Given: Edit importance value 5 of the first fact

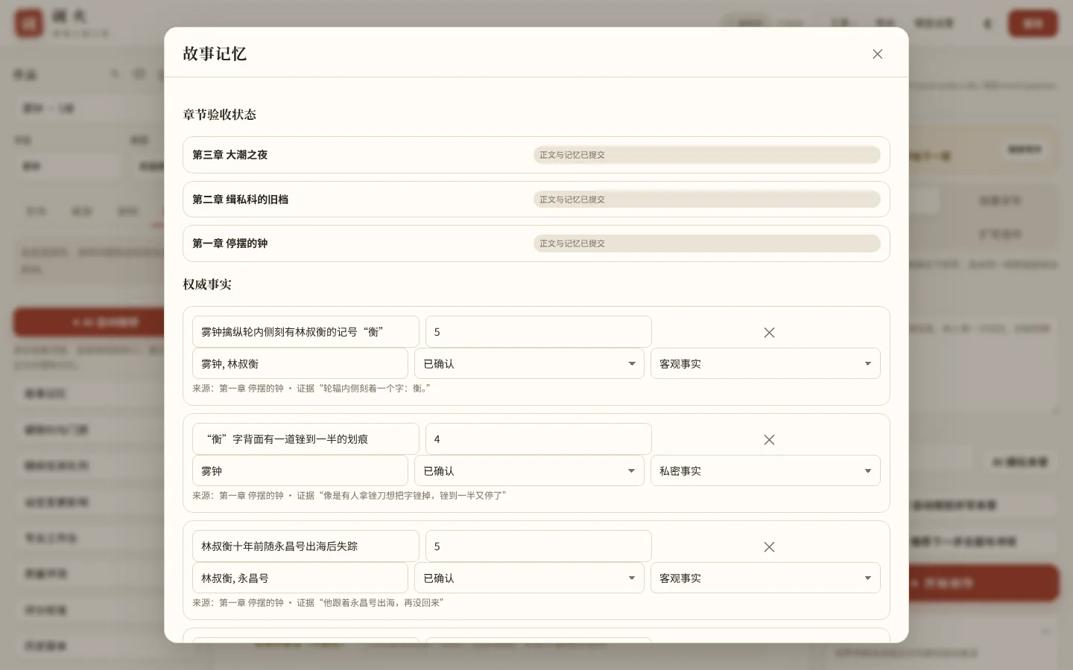Looking at the screenshot, I should pyautogui.click(x=538, y=332).
